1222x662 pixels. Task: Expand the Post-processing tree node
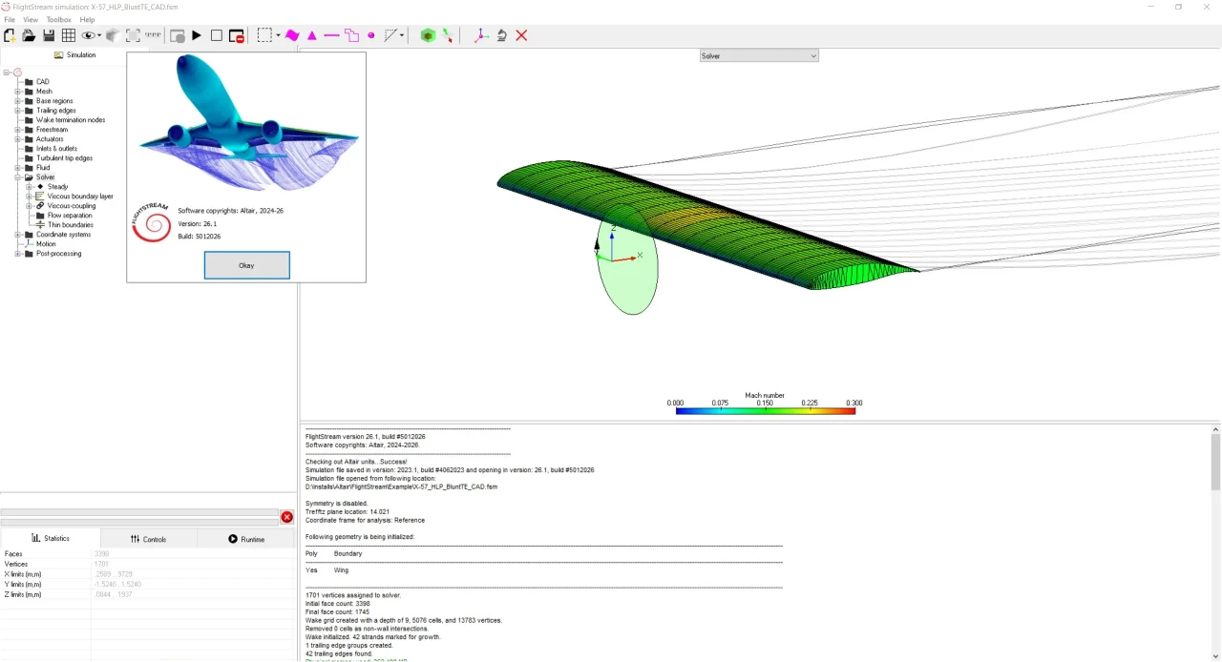point(18,254)
